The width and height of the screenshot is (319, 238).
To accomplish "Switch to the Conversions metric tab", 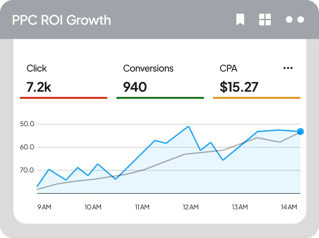I will [x=148, y=68].
